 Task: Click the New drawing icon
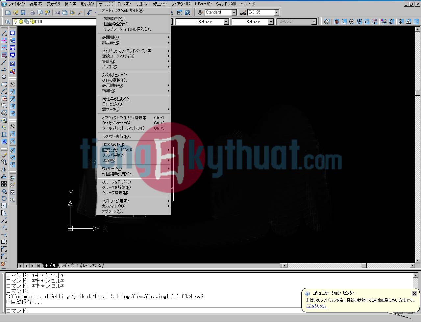(x=8, y=12)
